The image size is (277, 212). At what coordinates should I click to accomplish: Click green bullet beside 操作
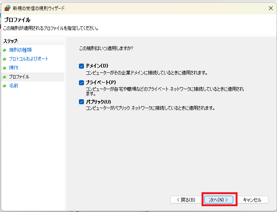coord(4,68)
